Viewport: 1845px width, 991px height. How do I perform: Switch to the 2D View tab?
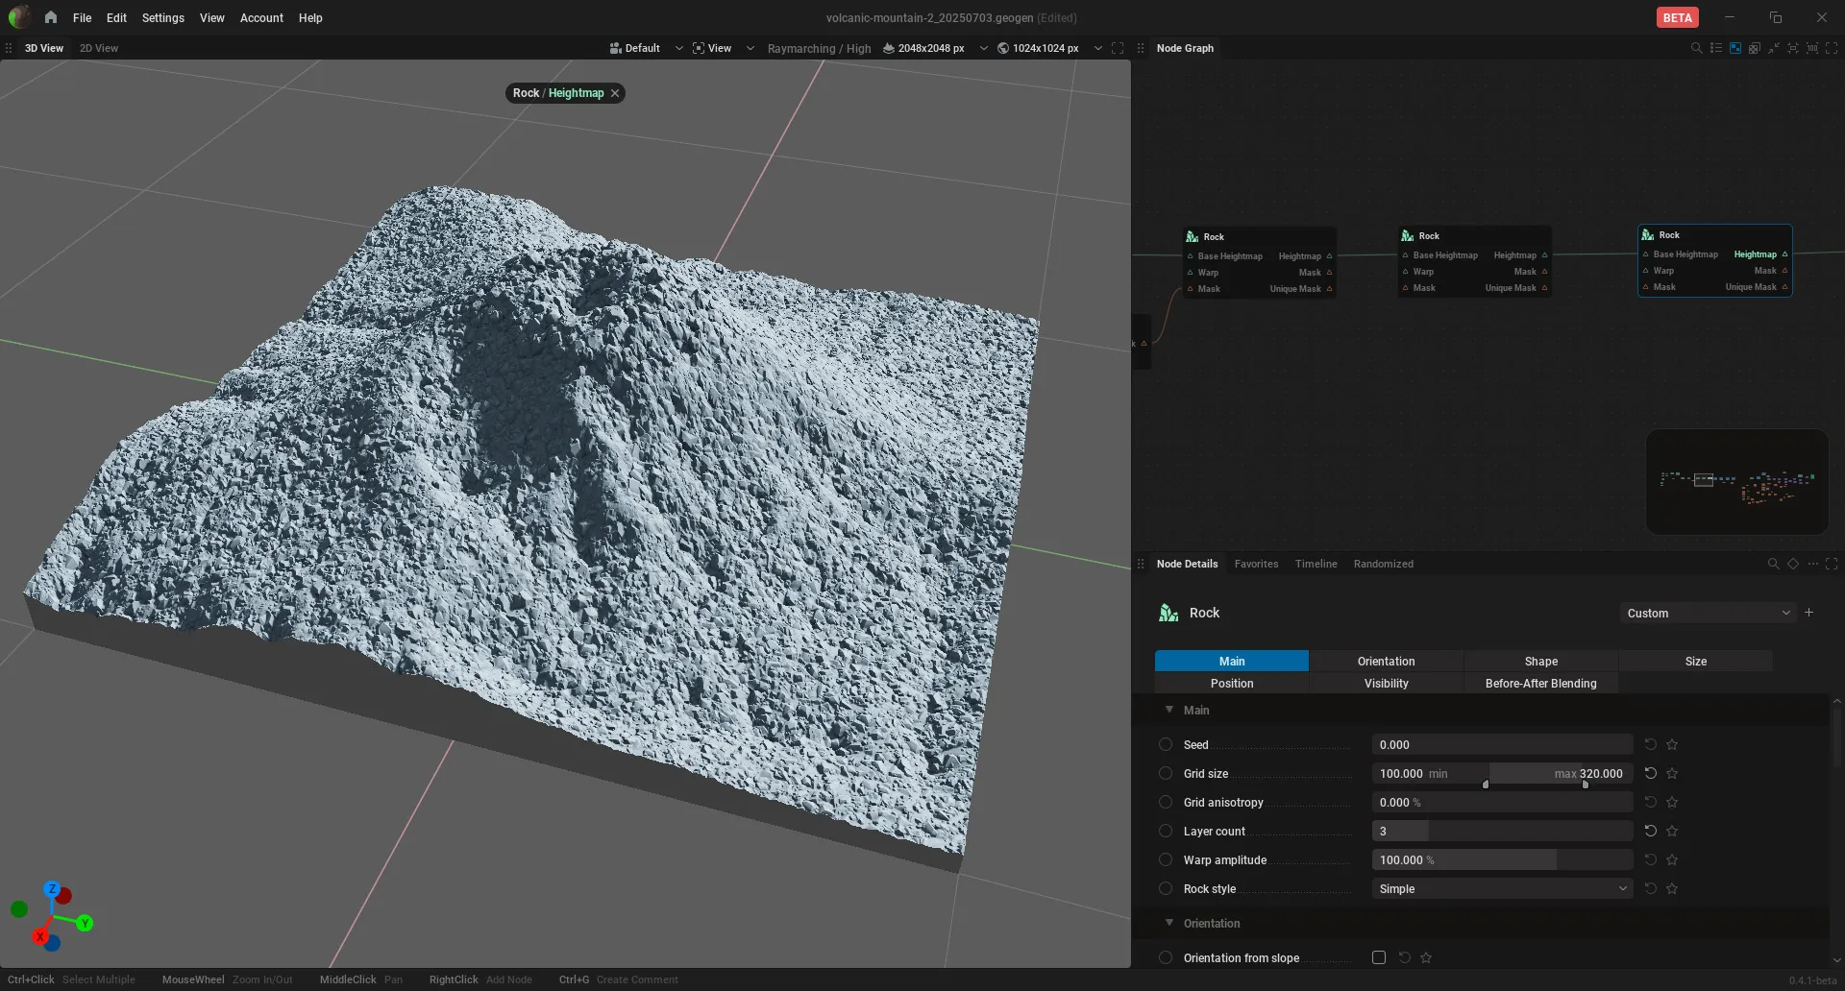[x=99, y=48]
